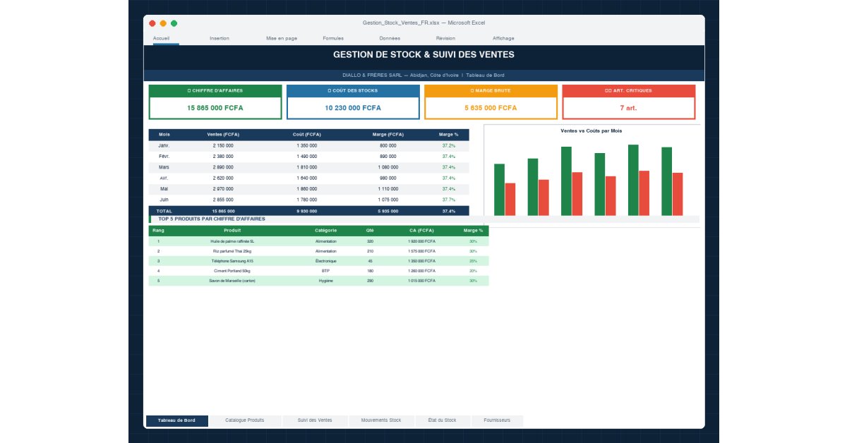This screenshot has width=847, height=443.
Task: Select the CHIFFRE D'AFFAIRES card header
Action: 215,91
